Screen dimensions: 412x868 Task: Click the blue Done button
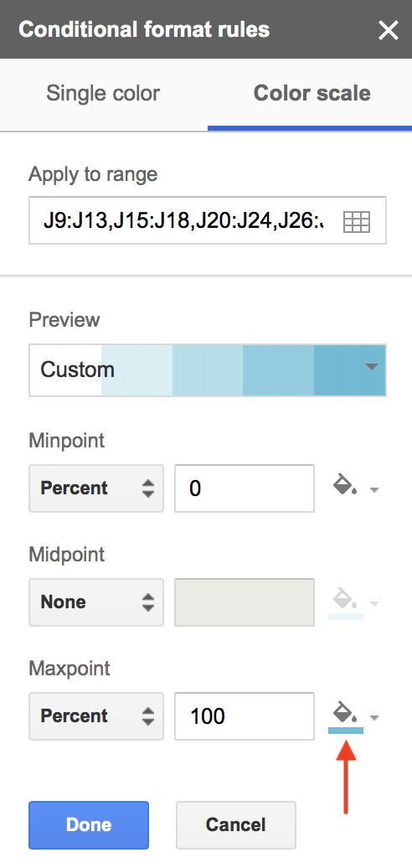click(x=89, y=824)
